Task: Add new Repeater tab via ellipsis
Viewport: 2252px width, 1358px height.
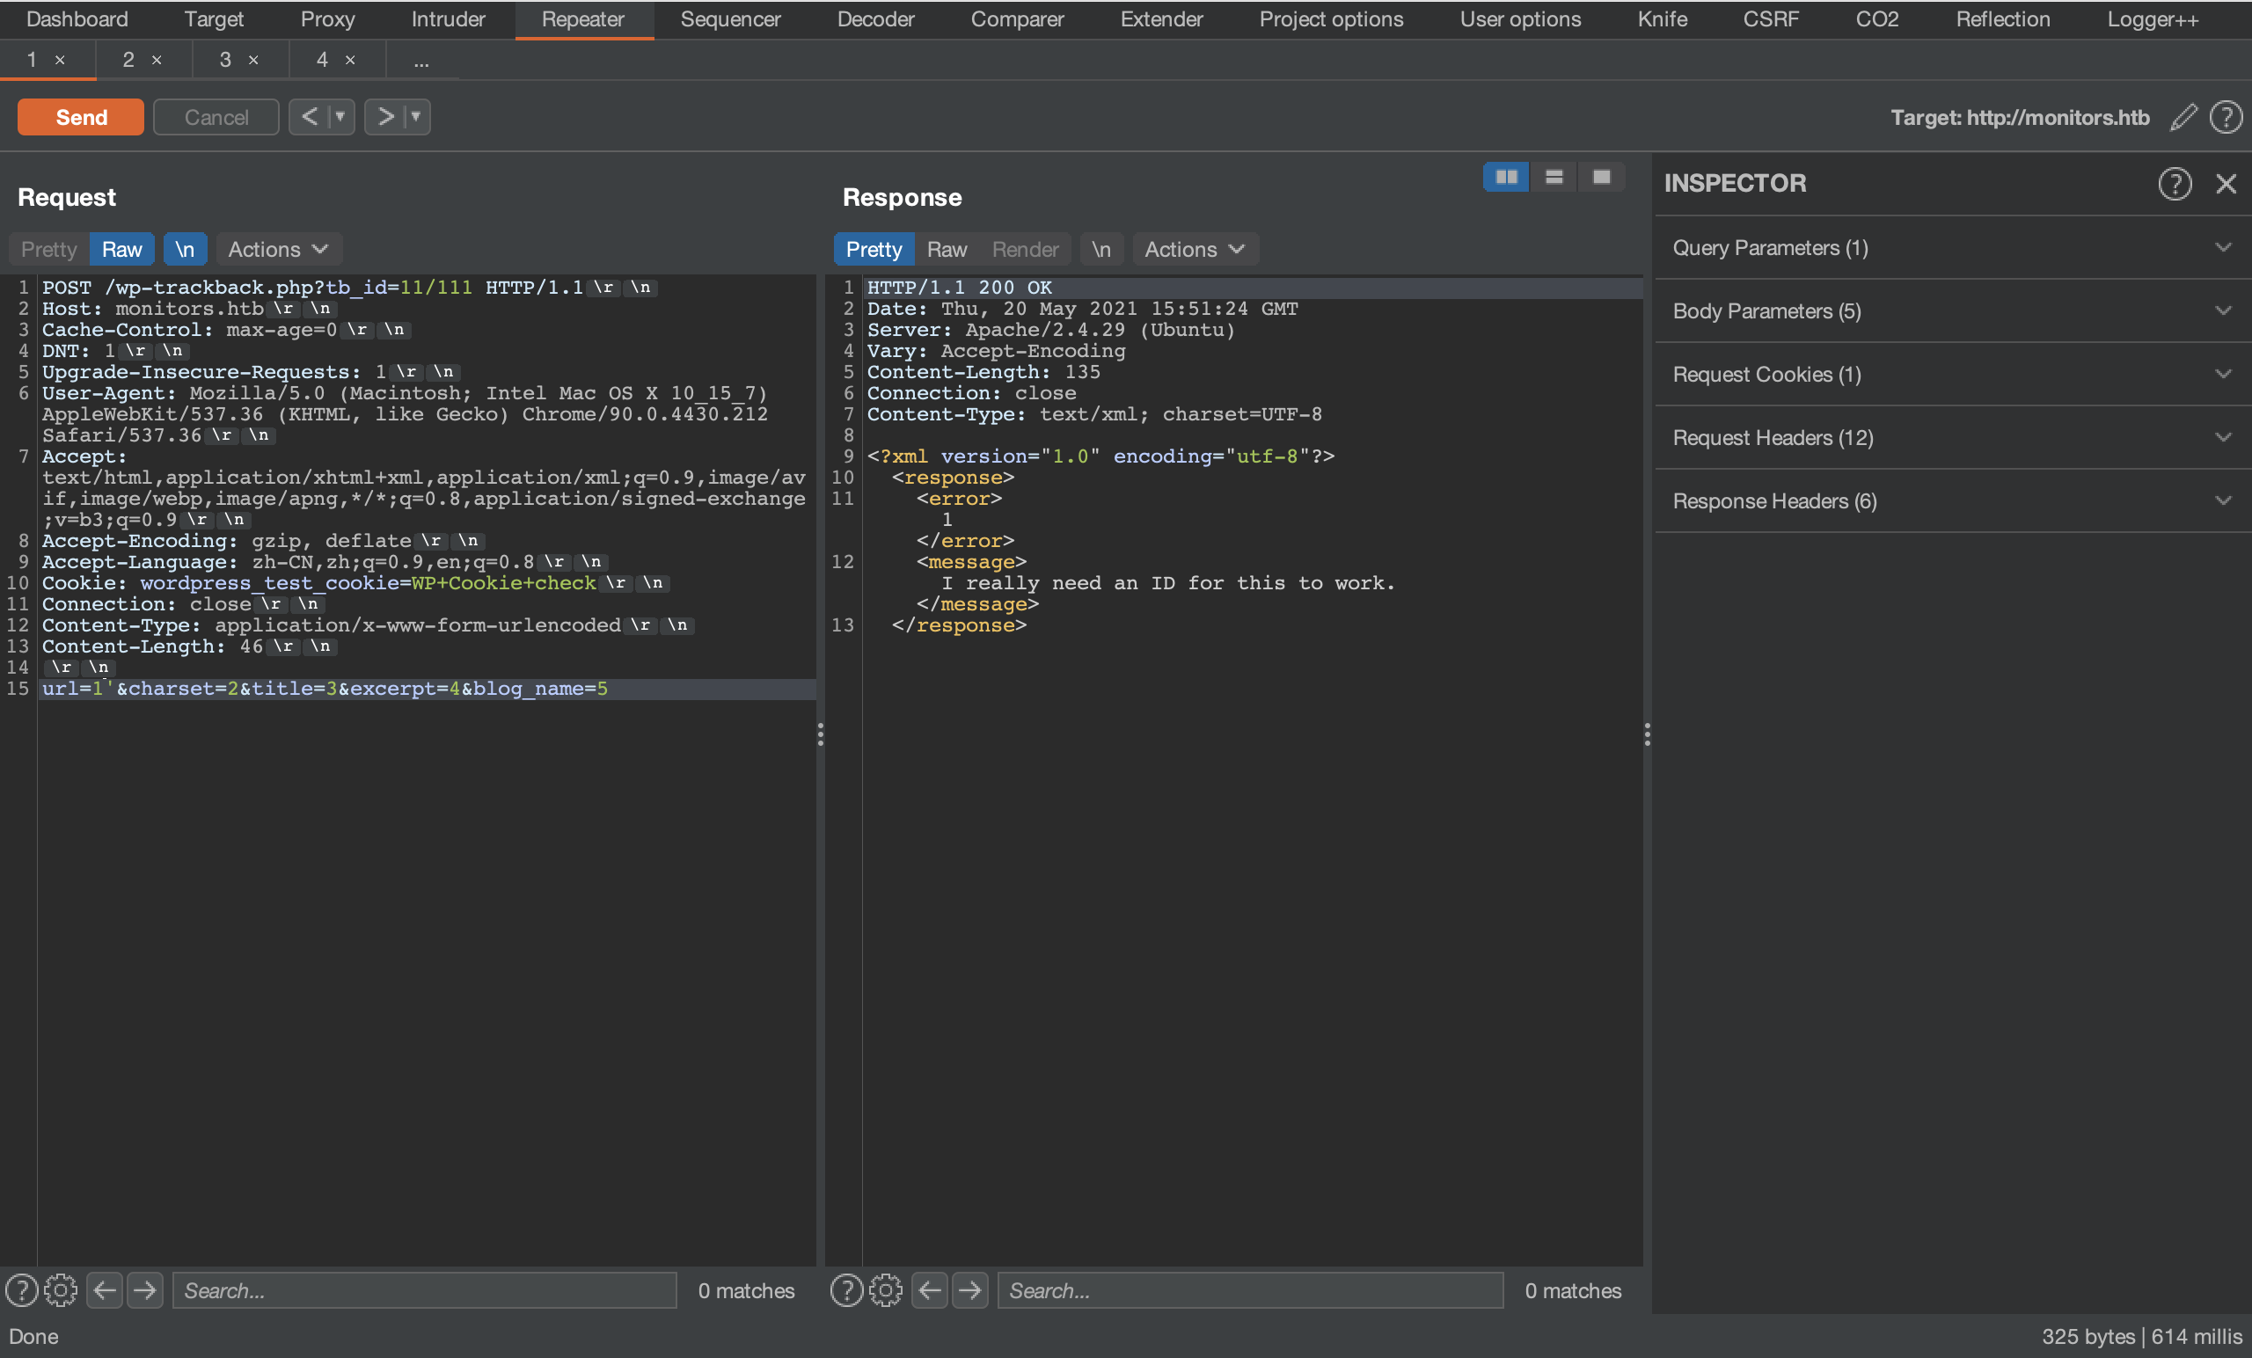Action: point(421,61)
